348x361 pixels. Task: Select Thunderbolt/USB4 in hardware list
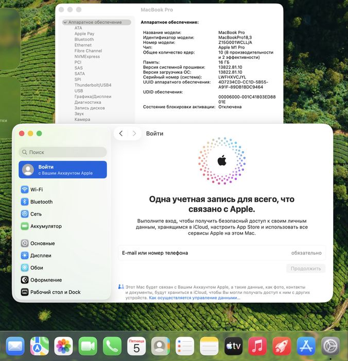[93, 85]
